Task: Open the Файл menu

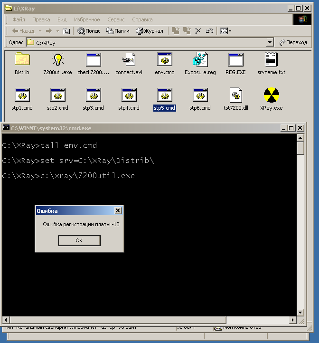Action: click(19, 19)
